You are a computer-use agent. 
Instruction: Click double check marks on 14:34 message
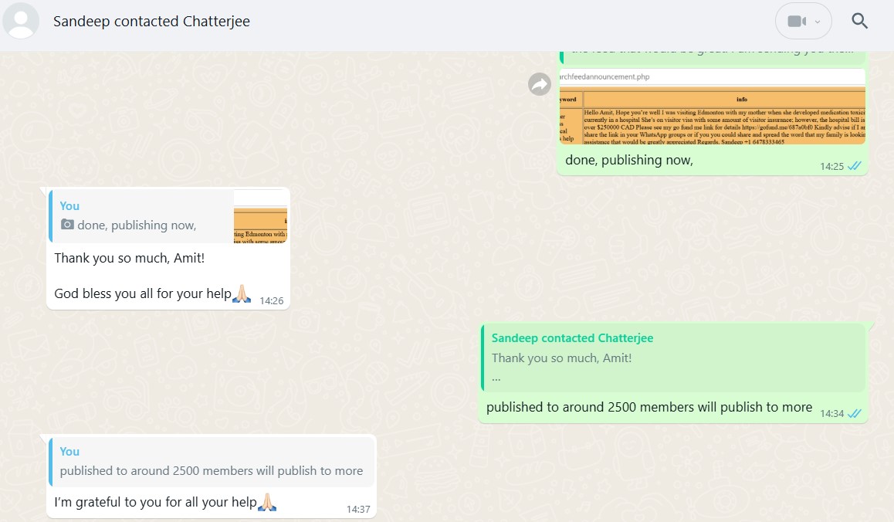[x=855, y=413]
